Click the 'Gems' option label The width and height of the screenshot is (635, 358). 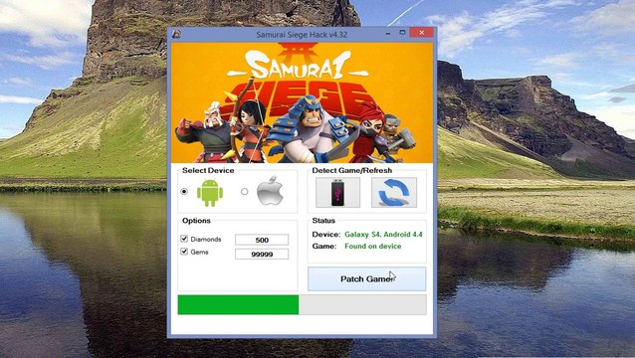199,252
